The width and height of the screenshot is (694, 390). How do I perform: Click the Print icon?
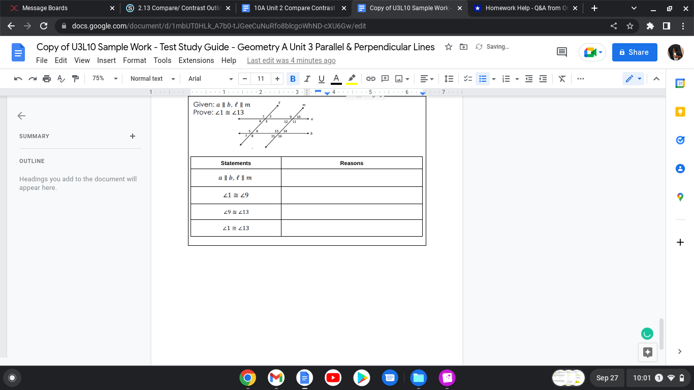46,79
